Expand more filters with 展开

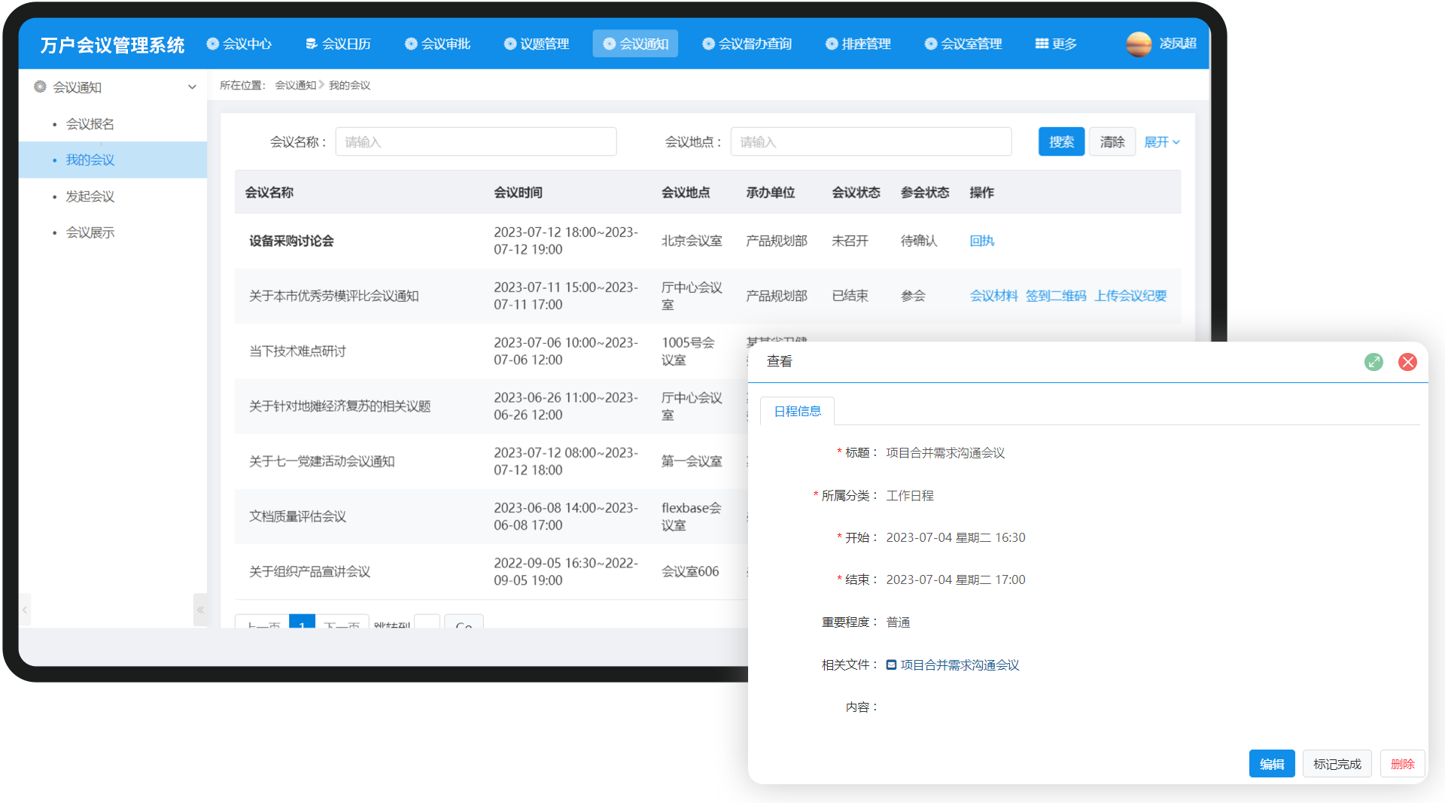(x=1161, y=141)
